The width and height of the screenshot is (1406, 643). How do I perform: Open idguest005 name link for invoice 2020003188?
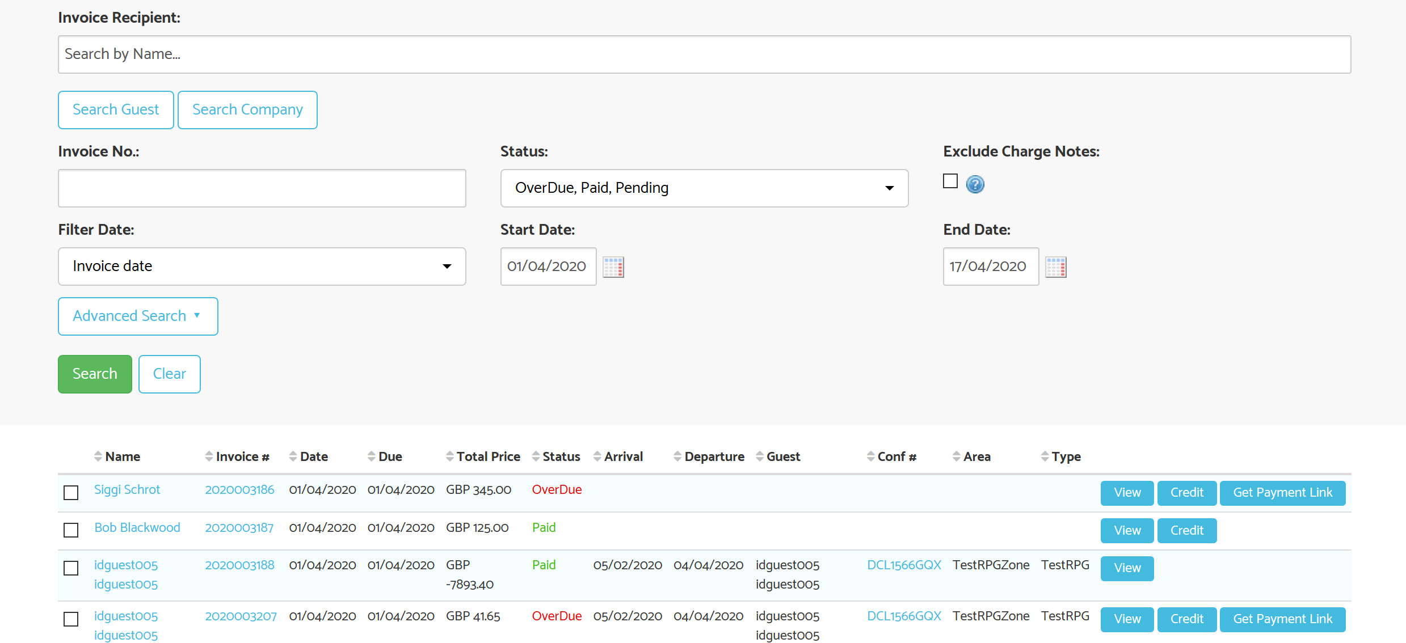[x=126, y=575]
